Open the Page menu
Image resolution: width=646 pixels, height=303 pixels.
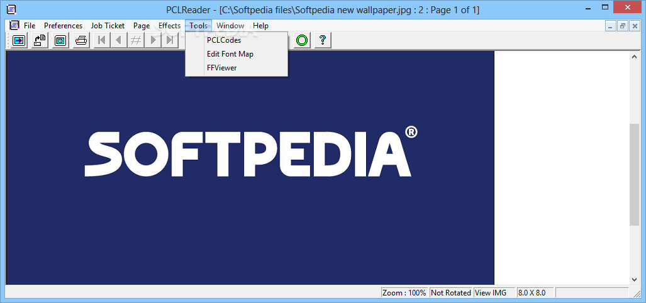[142, 26]
